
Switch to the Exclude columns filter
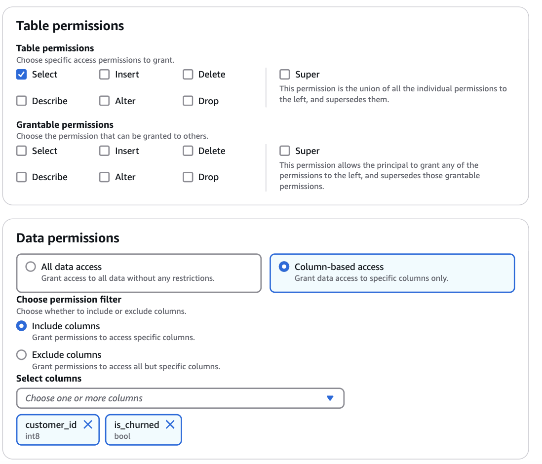click(22, 355)
